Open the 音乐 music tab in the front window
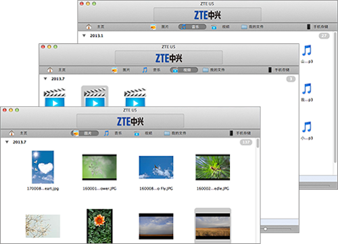 point(113,133)
